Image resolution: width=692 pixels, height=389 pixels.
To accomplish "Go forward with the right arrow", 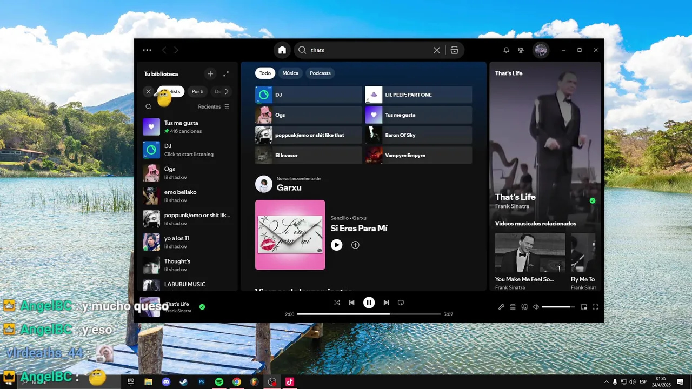I will [x=176, y=50].
